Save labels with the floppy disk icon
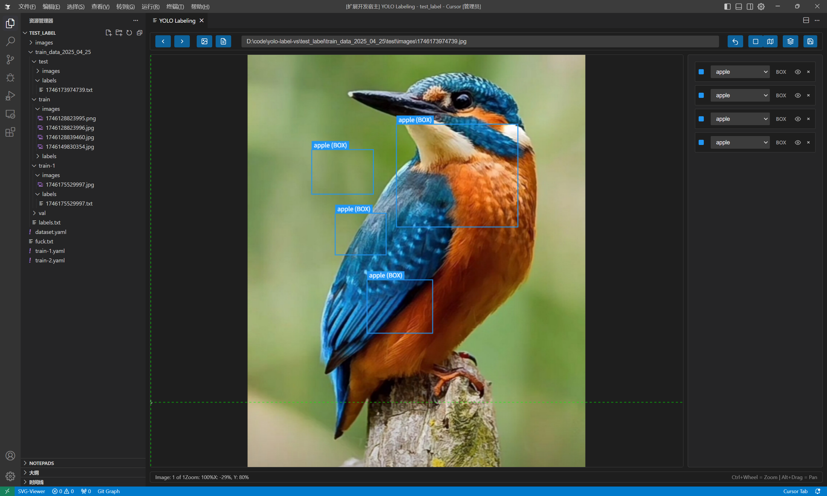 click(810, 41)
